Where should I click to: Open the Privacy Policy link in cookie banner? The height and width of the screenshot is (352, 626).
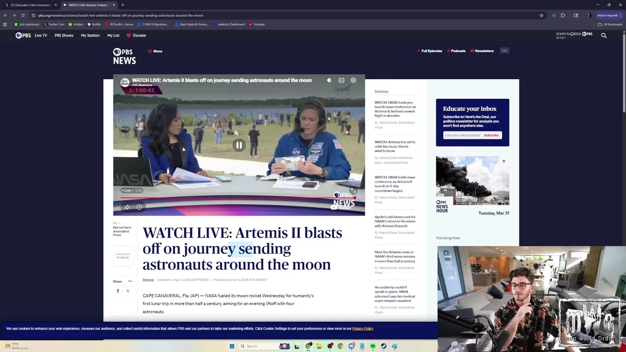(362, 329)
